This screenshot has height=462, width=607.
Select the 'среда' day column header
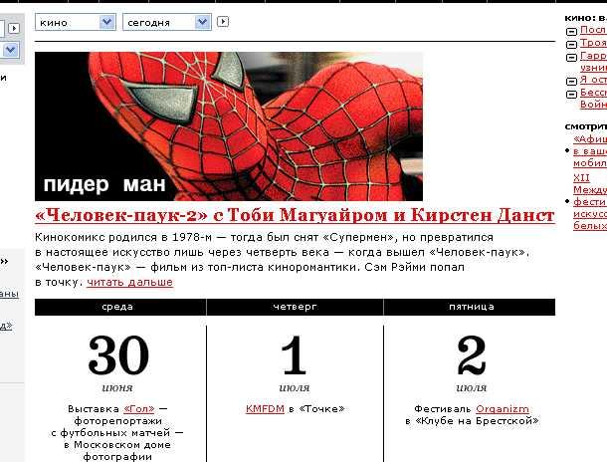pos(117,307)
